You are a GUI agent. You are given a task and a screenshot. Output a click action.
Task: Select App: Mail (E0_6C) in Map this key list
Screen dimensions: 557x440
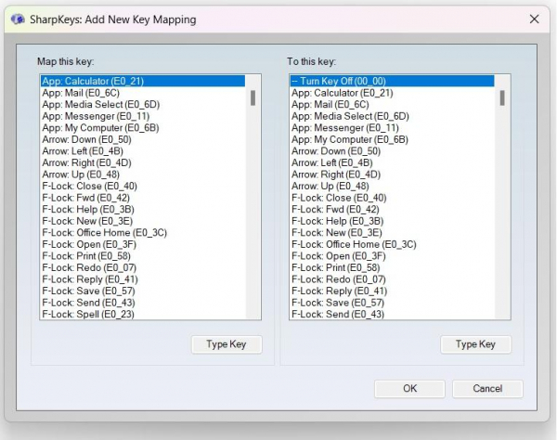tap(143, 93)
